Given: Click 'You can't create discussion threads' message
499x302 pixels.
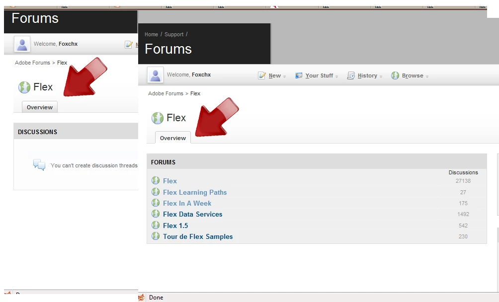Looking at the screenshot, I should point(94,165).
